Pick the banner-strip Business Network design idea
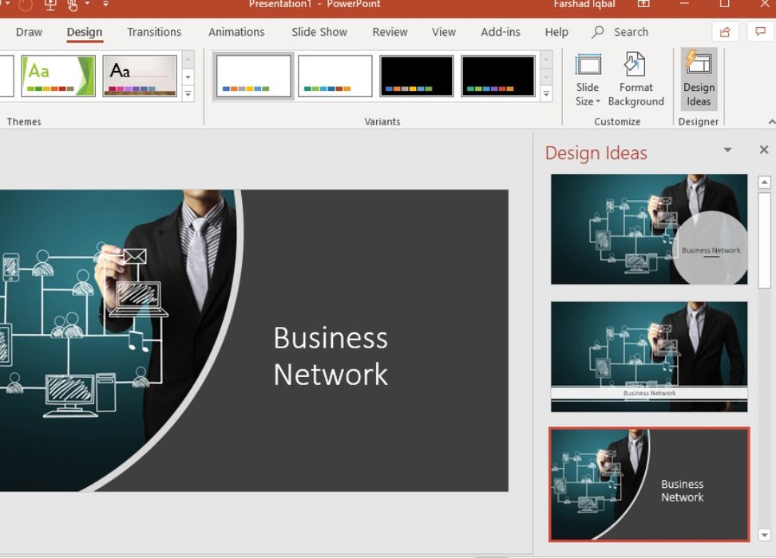The image size is (776, 558). 649,357
